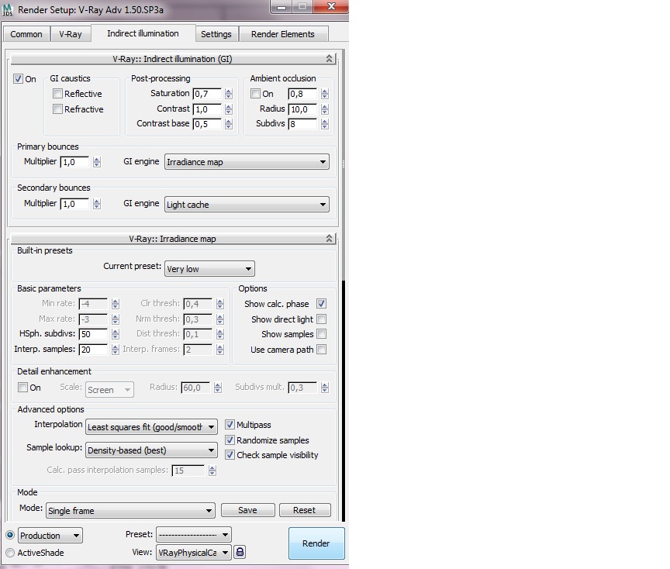Open the Mode Single frame dropdown
Screen dimensions: 670x569
click(130, 511)
